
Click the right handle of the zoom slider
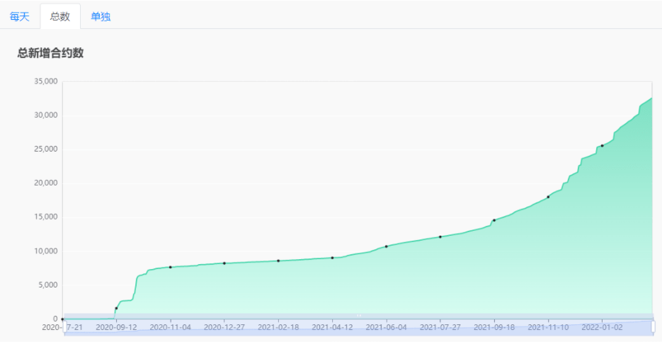pos(653,326)
